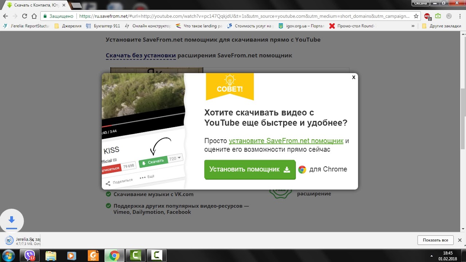
Task: Open the Windows Start menu
Action: tap(9, 255)
